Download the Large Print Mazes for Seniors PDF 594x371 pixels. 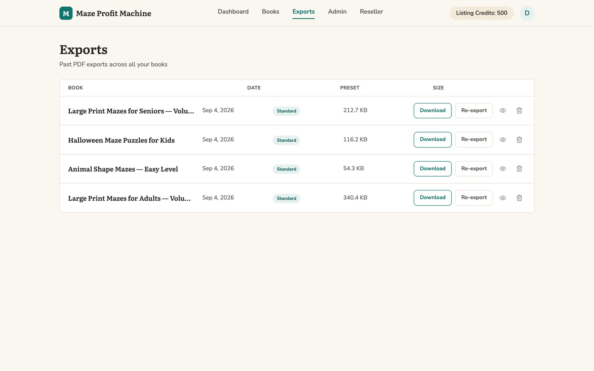pyautogui.click(x=433, y=111)
